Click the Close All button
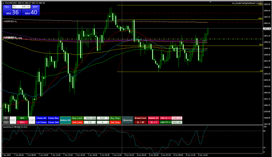Viewport: 272px width, 157px height. pos(41,118)
